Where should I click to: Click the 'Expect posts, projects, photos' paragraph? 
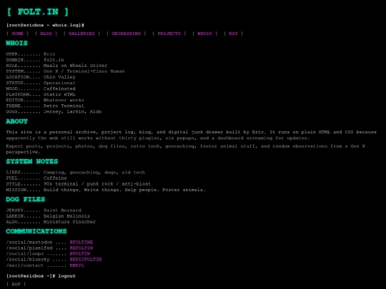pos(185,149)
